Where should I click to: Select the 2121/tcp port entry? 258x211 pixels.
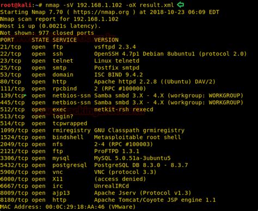pos(14,151)
